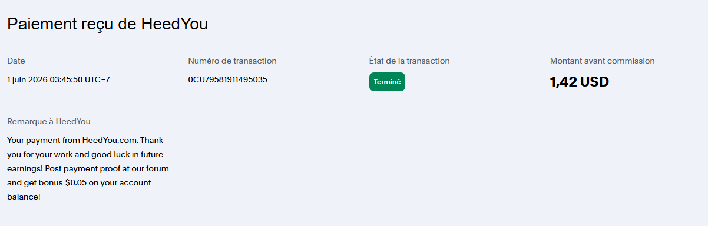
Task: Click the Numéro de transaction label
Action: pyautogui.click(x=232, y=61)
